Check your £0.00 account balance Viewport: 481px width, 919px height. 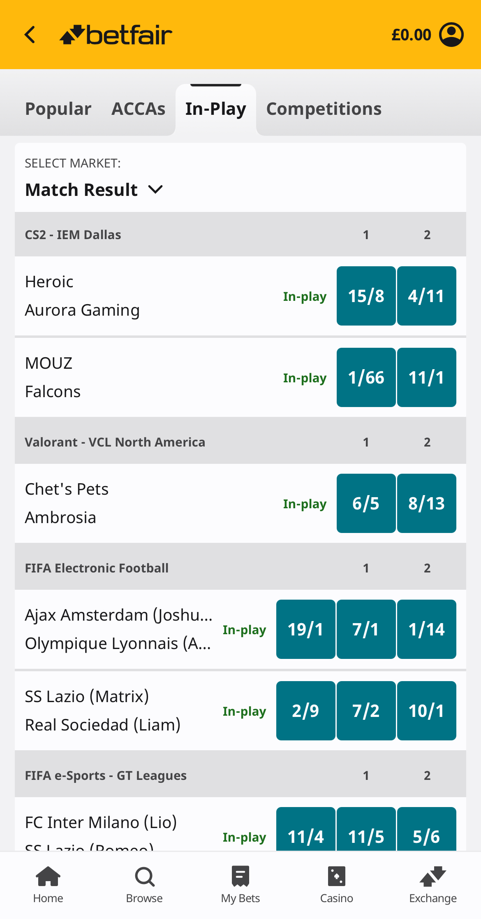[x=411, y=34]
